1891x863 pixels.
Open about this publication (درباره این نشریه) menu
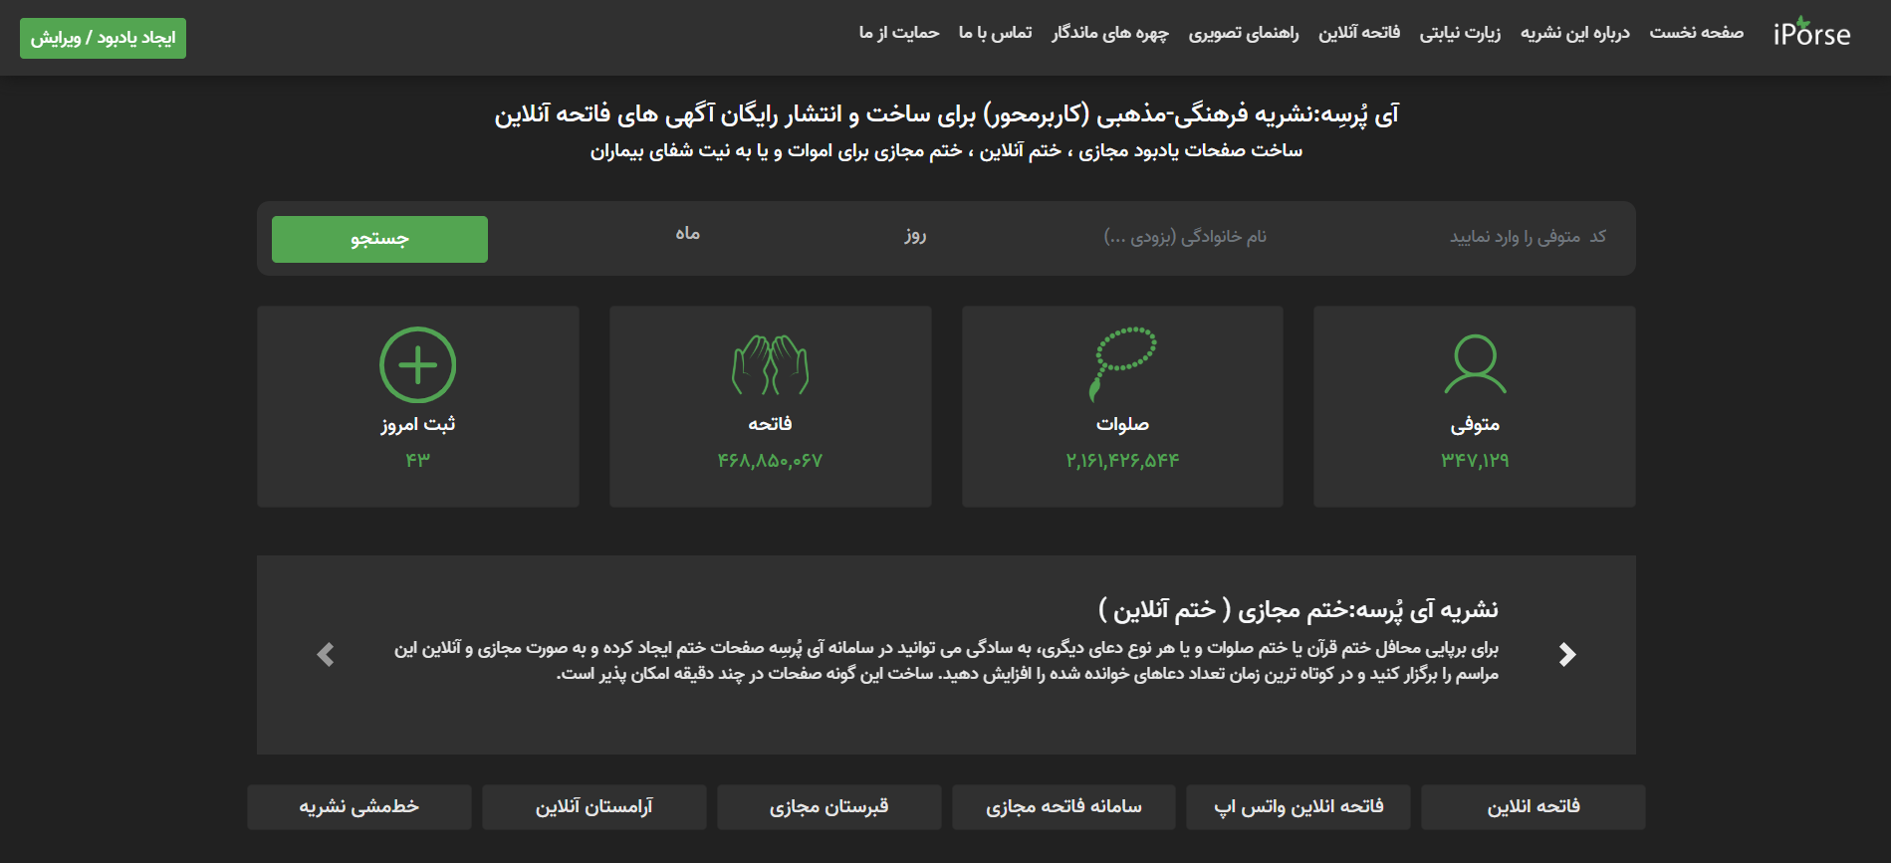point(1574,33)
